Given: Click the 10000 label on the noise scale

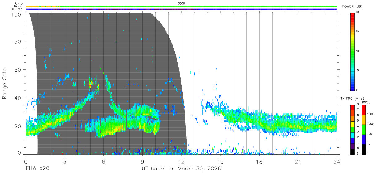Looking at the screenshot, I should [x=371, y=114].
